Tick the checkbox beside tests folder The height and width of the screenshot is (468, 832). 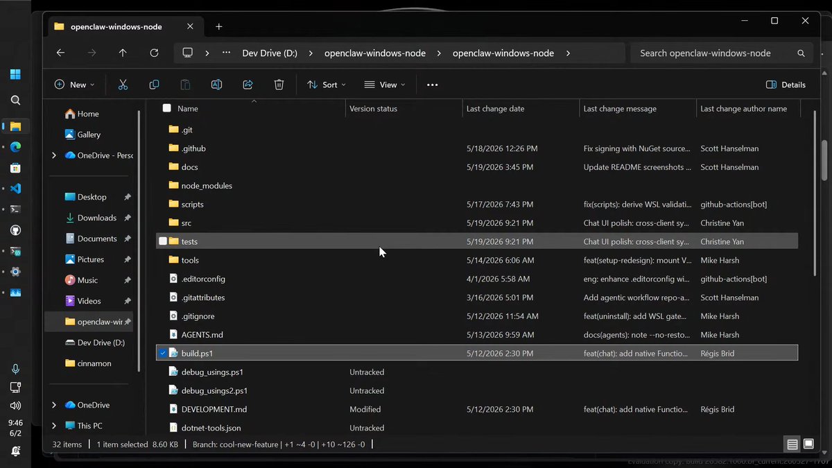163,241
